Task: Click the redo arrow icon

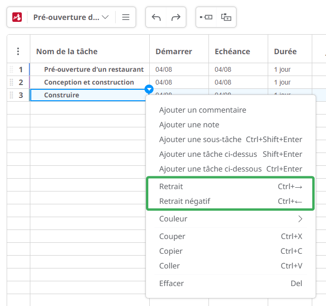Action: pyautogui.click(x=176, y=17)
